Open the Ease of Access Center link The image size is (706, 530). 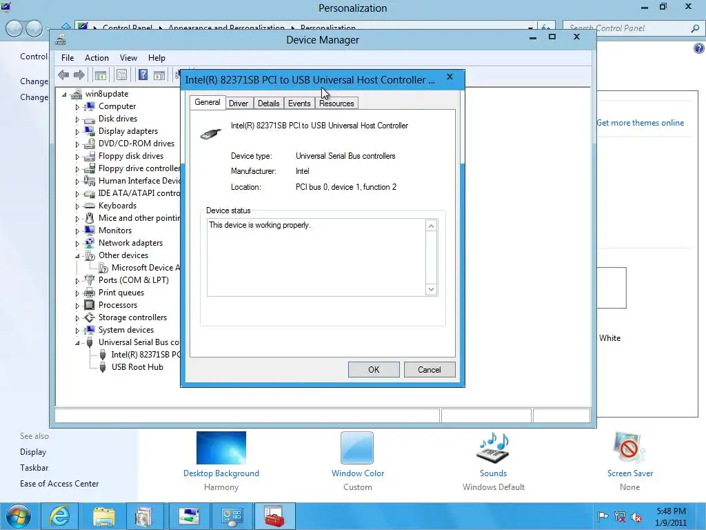59,484
